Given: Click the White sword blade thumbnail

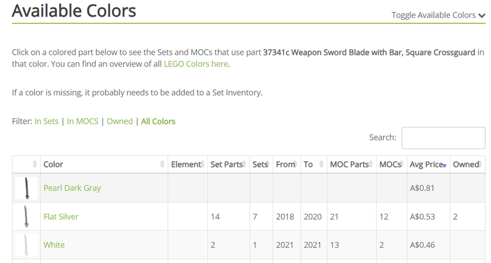Looking at the screenshot, I should click(x=26, y=245).
